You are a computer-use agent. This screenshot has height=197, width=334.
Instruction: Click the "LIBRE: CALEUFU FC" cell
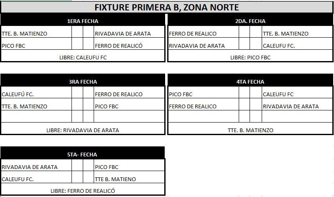[83, 57]
